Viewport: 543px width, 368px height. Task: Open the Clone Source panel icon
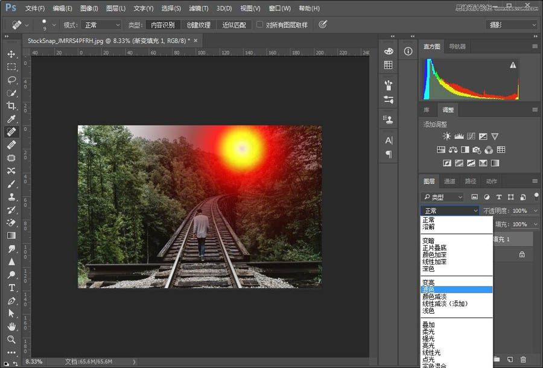[x=388, y=119]
